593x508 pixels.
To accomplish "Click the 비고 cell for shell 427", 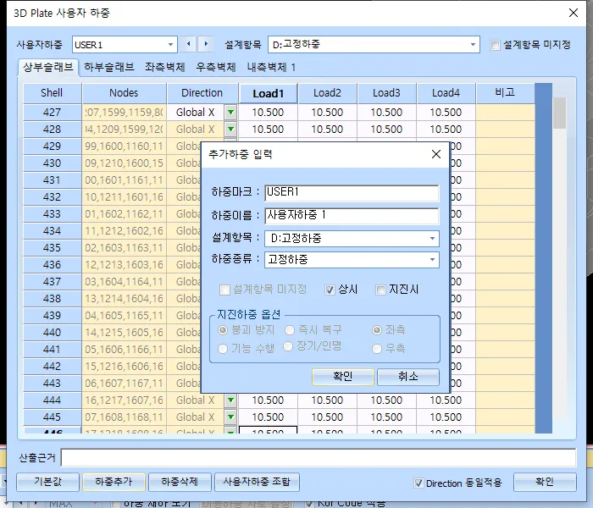I will tap(505, 113).
